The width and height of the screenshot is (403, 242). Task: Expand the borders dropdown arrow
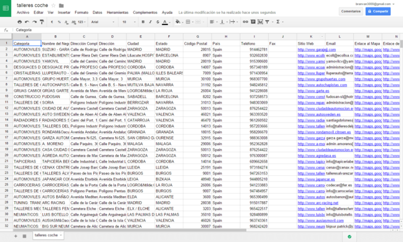click(x=193, y=22)
